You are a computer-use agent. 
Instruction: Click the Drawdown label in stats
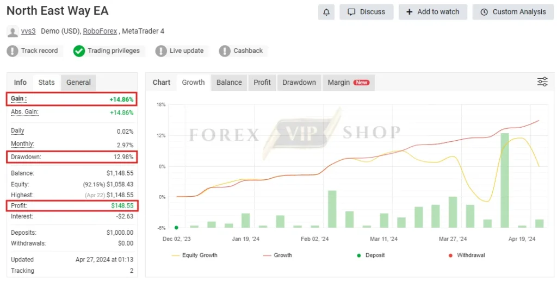tap(26, 157)
